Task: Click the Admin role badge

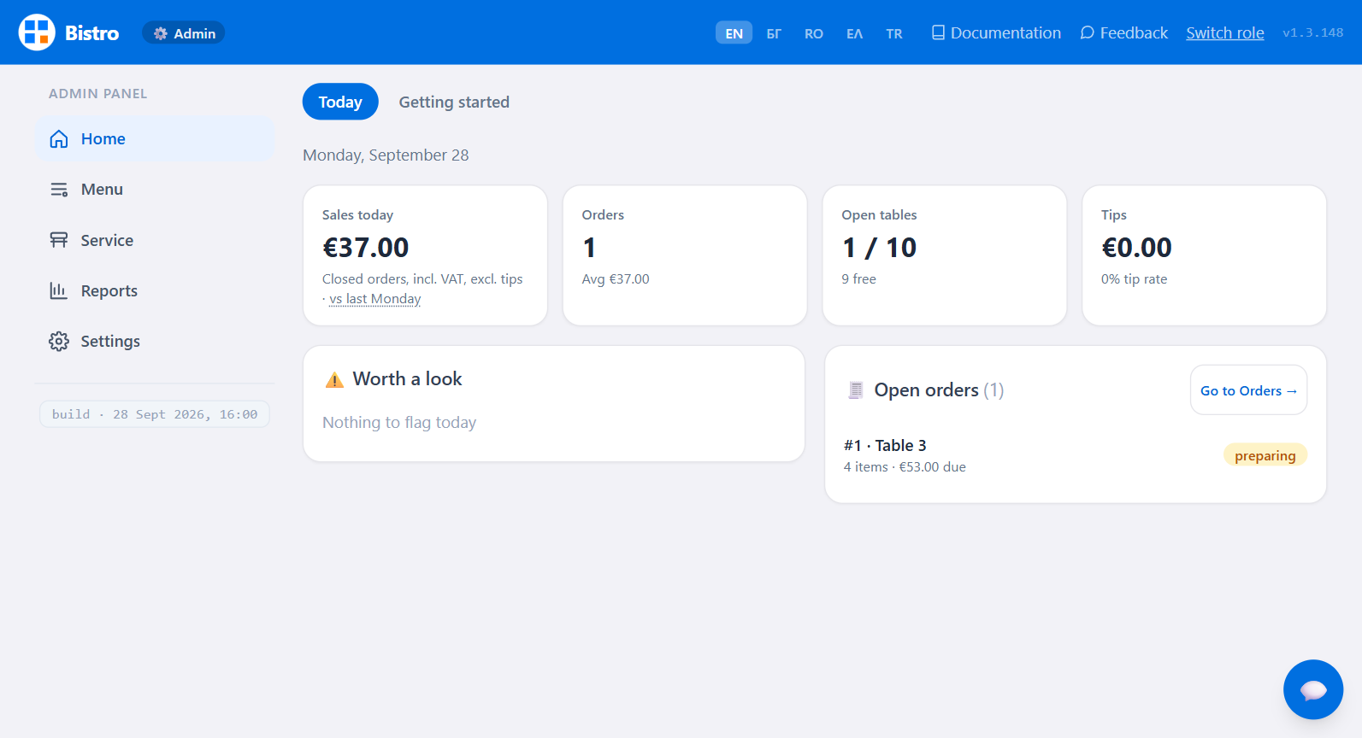Action: tap(184, 33)
